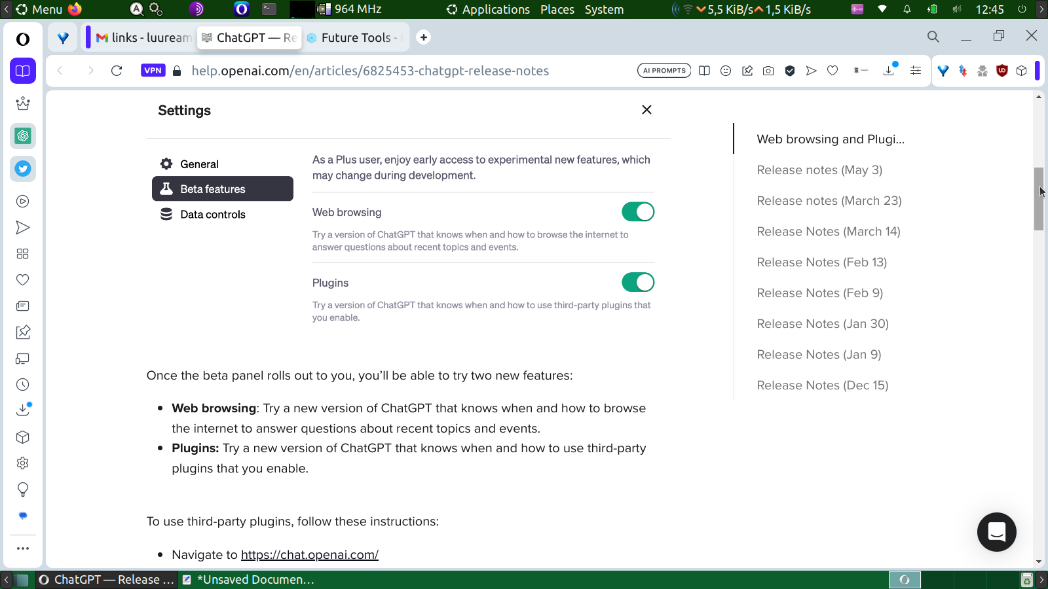This screenshot has width=1048, height=589.
Task: Open the chat.openai.com link
Action: click(x=310, y=555)
